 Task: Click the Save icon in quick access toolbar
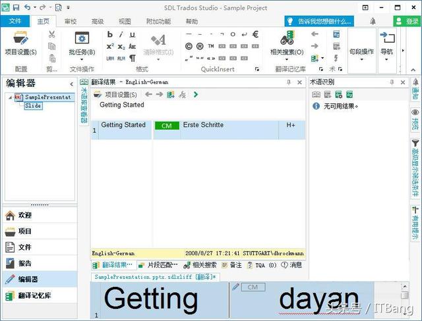[16, 7]
